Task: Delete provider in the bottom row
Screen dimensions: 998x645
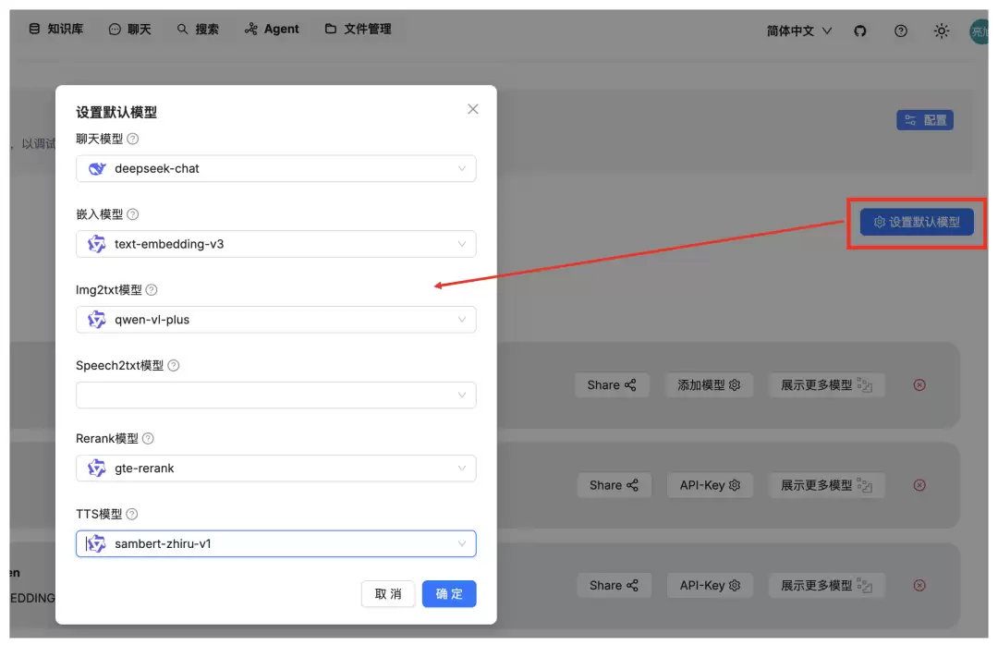Action: click(919, 585)
